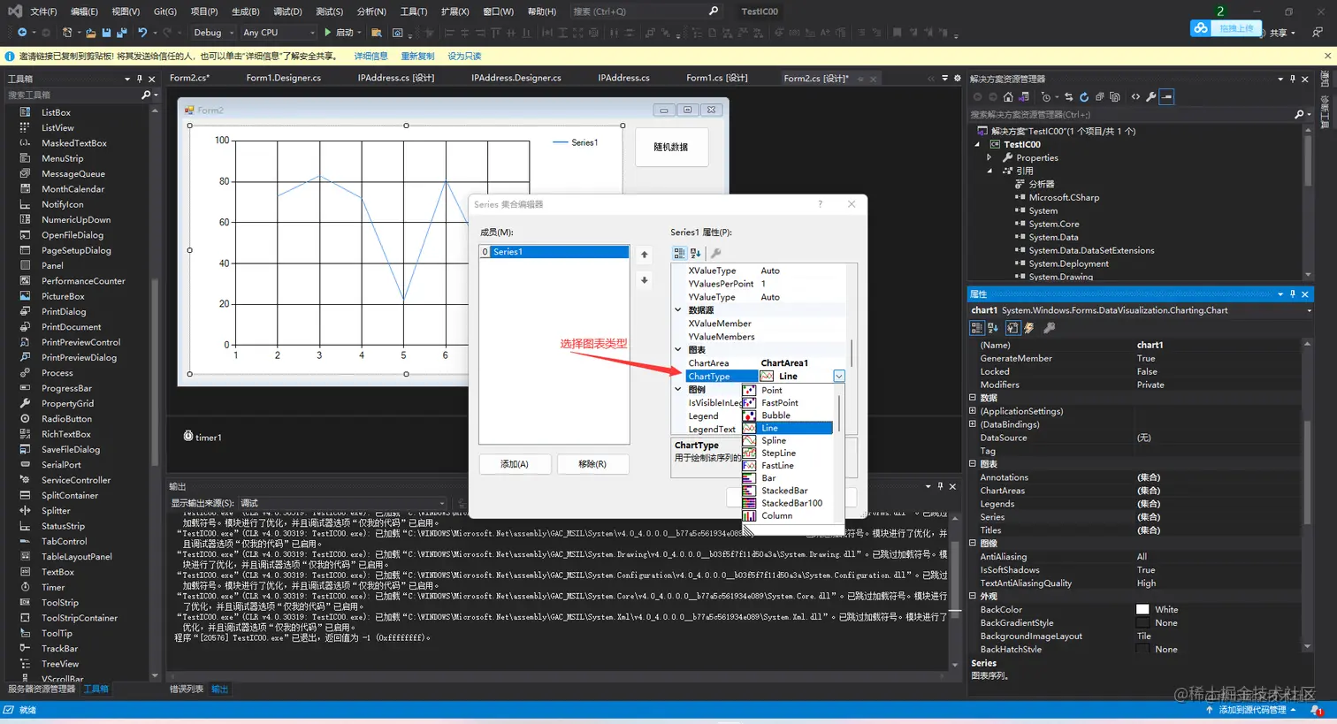Refresh the Solution Explorer
This screenshot has height=724, width=1337.
1084,97
